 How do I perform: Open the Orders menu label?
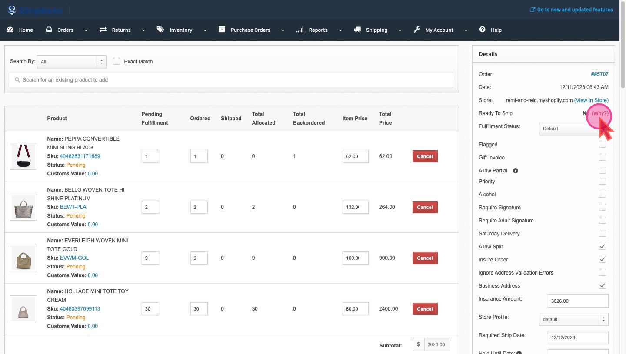(65, 30)
